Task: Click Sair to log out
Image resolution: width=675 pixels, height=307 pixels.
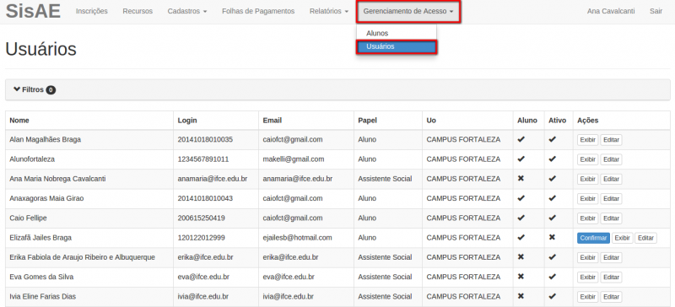Action: click(656, 11)
